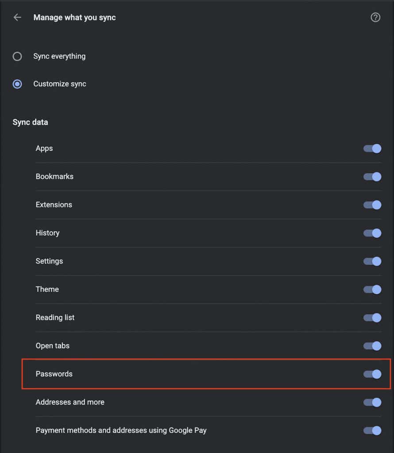This screenshot has height=453, width=394.
Task: Toggle the Reading list sync switch
Action: [x=372, y=318]
